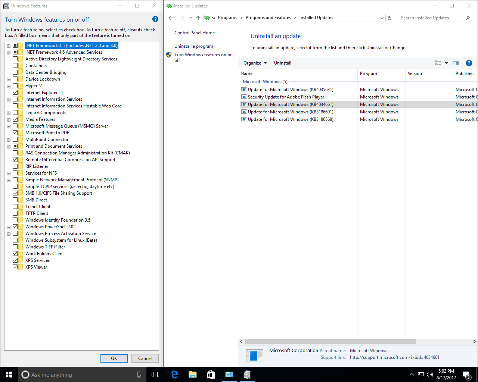The height and width of the screenshot is (382, 478).
Task: Select the KB3186568 update icon
Action: click(244, 119)
